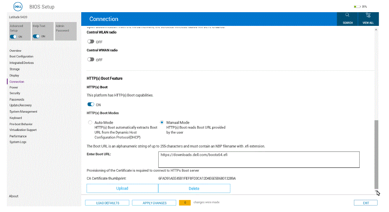Open the Storage section

pyautogui.click(x=14, y=69)
